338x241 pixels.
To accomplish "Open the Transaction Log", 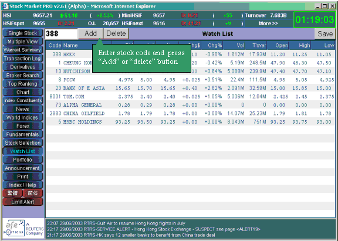I will pyautogui.click(x=23, y=59).
